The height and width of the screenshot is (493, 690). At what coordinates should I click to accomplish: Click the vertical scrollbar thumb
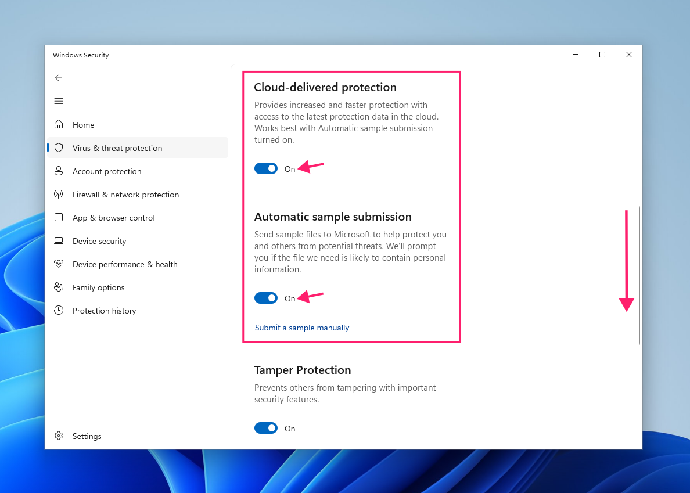coord(639,275)
